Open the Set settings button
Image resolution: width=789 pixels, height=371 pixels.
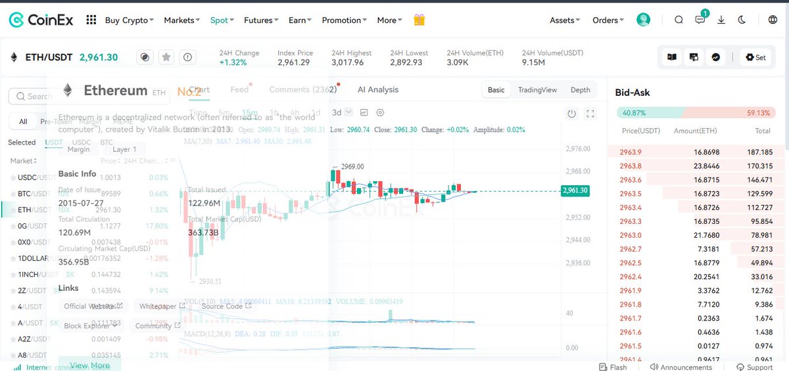755,58
